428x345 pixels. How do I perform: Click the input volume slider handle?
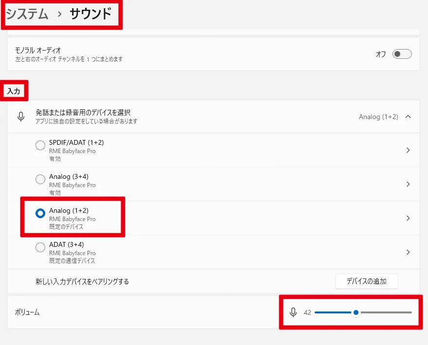pyautogui.click(x=356, y=312)
